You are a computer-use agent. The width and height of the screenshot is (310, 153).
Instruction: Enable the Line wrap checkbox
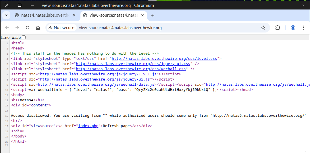coord(24,37)
